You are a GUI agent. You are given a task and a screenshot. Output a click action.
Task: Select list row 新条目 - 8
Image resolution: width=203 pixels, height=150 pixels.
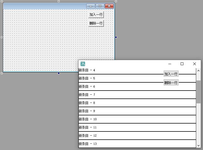[x=137, y=103]
